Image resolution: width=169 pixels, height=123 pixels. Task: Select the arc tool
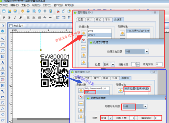3,97
